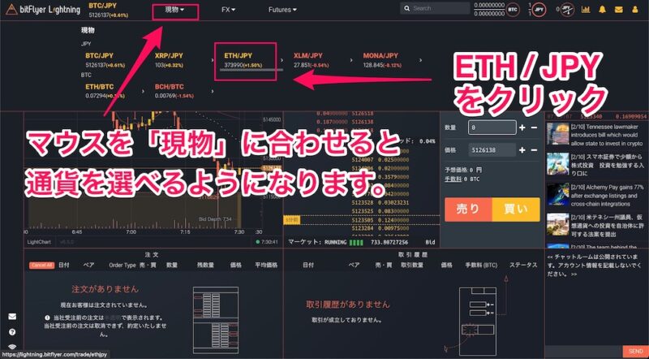The width and height of the screenshot is (649, 359).
Task: Focus the 数量 quantity input
Action: pos(492,128)
